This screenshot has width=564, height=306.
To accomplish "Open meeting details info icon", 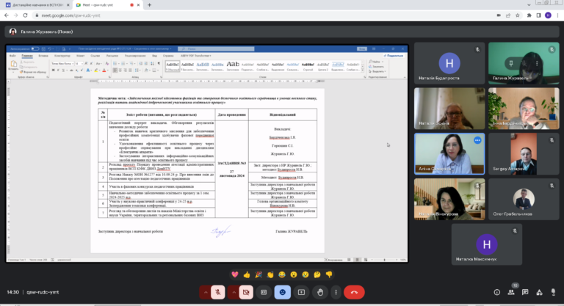I will pyautogui.click(x=496, y=292).
